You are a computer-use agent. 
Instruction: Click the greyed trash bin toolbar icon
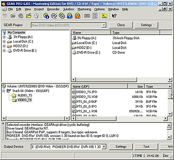(x=37, y=16)
